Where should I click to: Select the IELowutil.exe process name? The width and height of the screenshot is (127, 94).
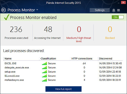click(x=12, y=76)
